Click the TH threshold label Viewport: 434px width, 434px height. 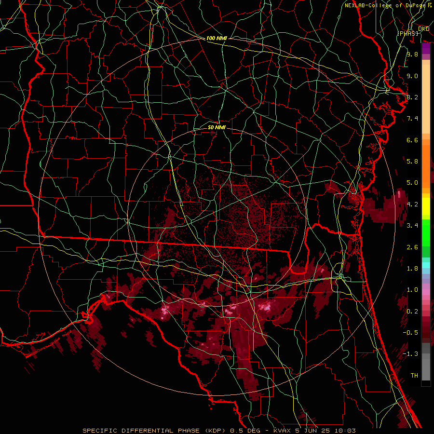point(414,375)
